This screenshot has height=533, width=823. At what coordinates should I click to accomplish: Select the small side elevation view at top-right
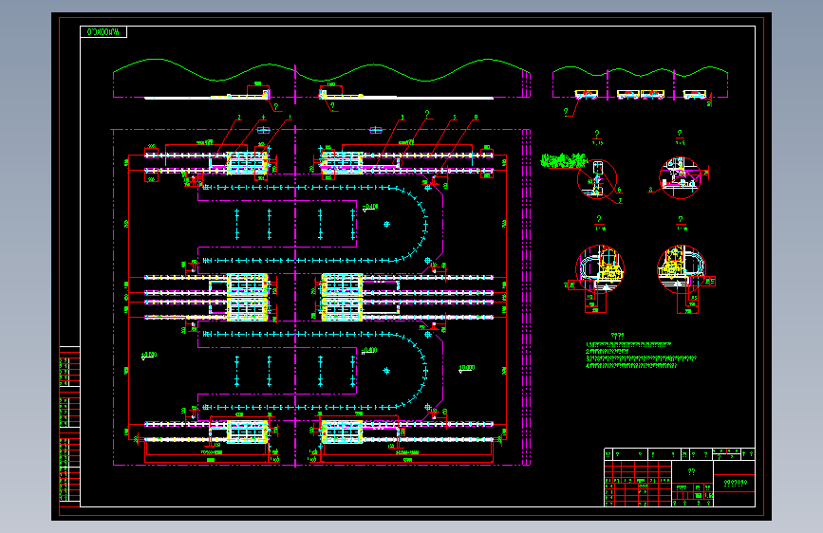pos(640,84)
